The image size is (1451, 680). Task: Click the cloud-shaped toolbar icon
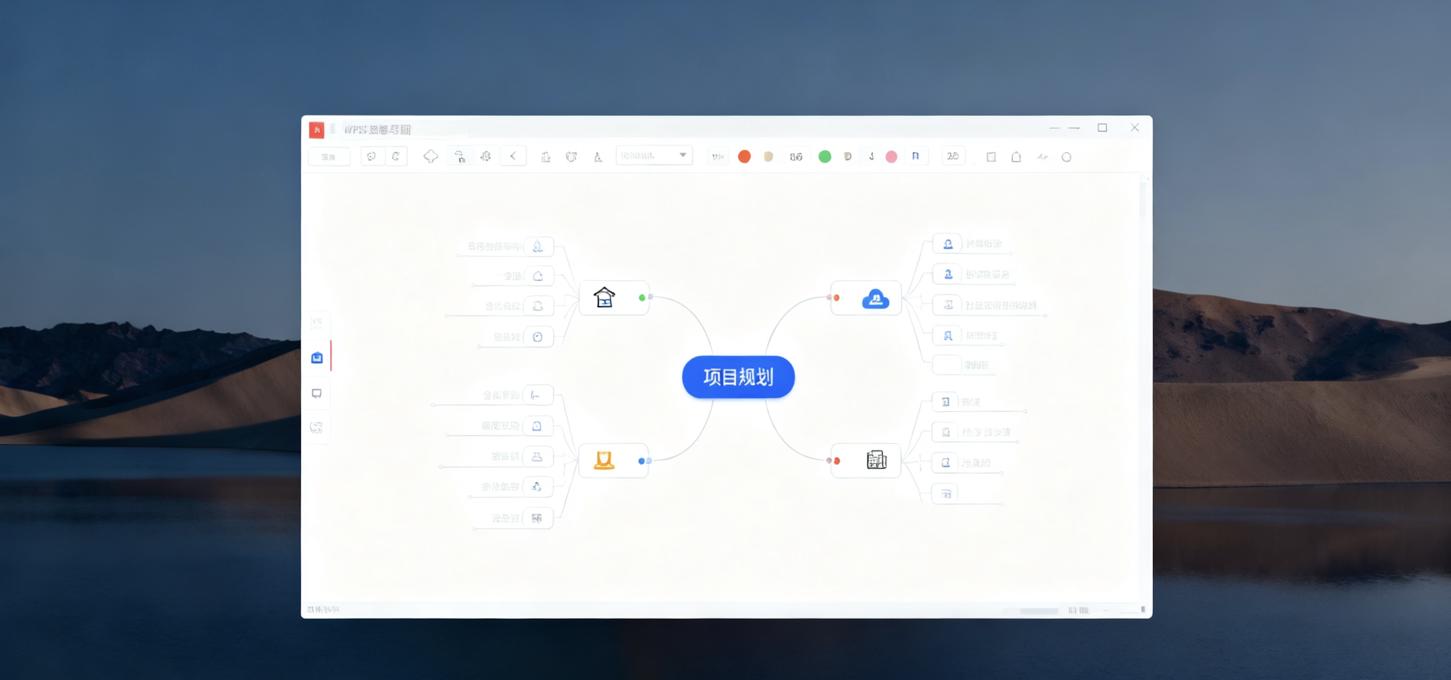(430, 156)
